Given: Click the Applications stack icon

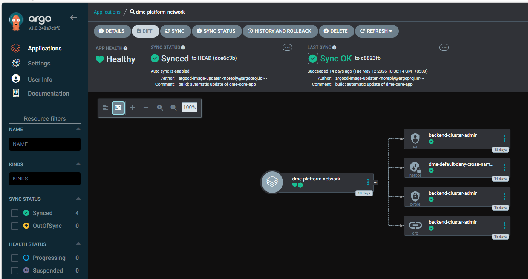Looking at the screenshot, I should click(16, 49).
